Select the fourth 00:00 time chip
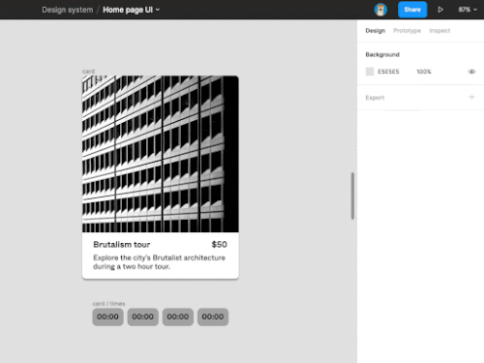This screenshot has width=484, height=363. 213,317
